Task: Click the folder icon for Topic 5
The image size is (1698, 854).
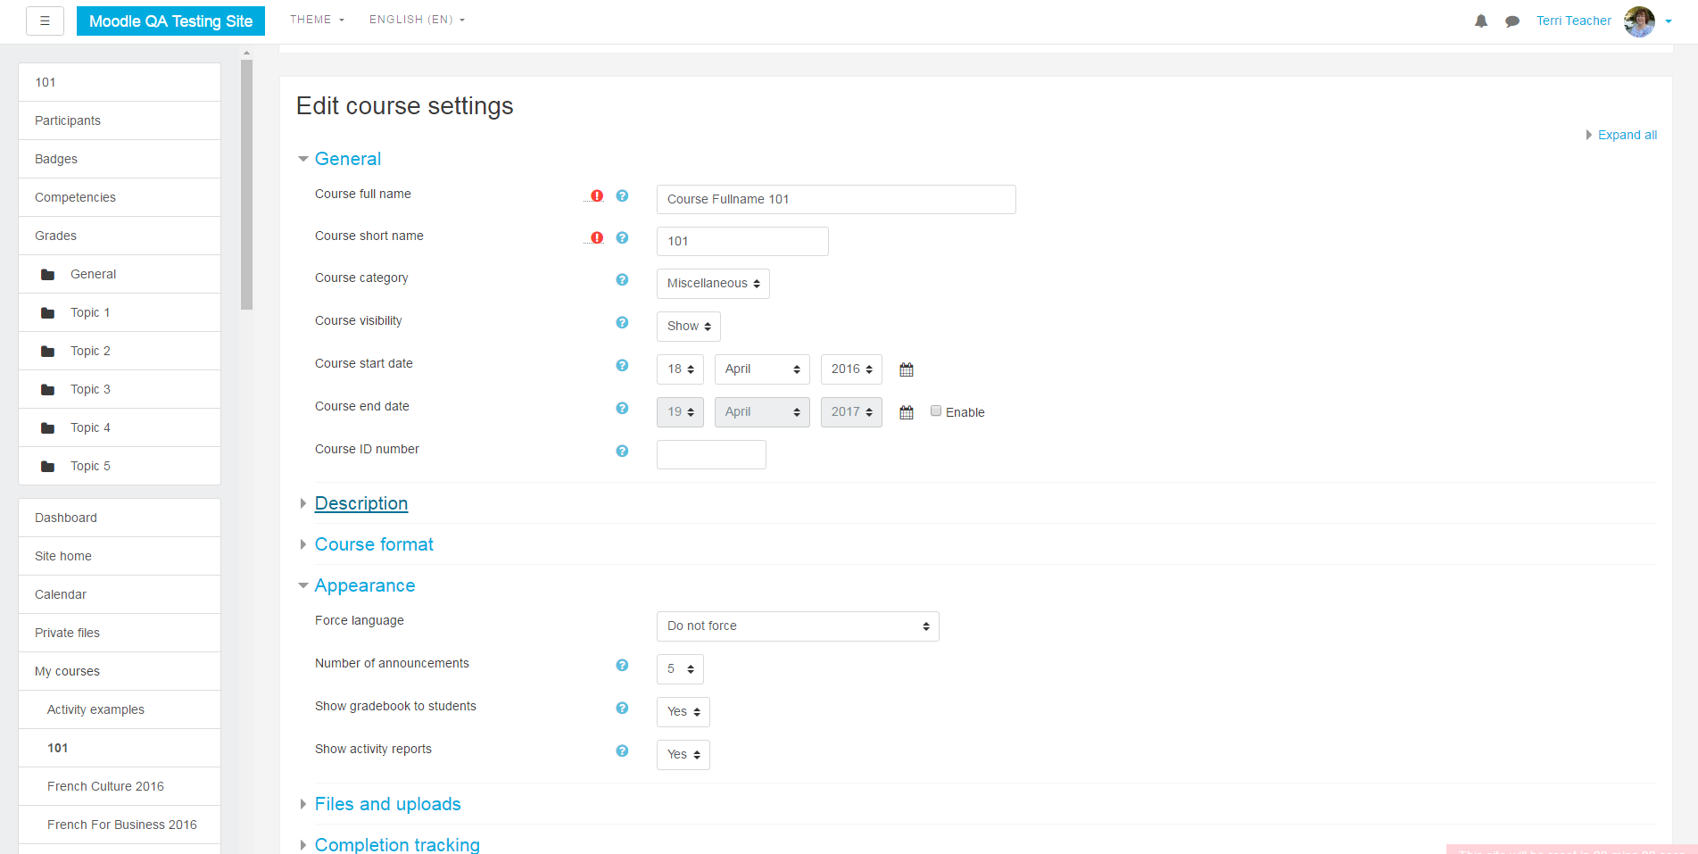Action: coord(48,467)
